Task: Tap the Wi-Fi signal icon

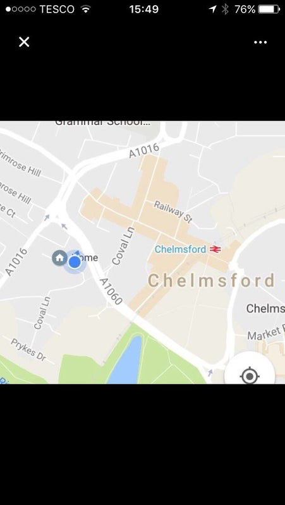Action: coord(86,9)
